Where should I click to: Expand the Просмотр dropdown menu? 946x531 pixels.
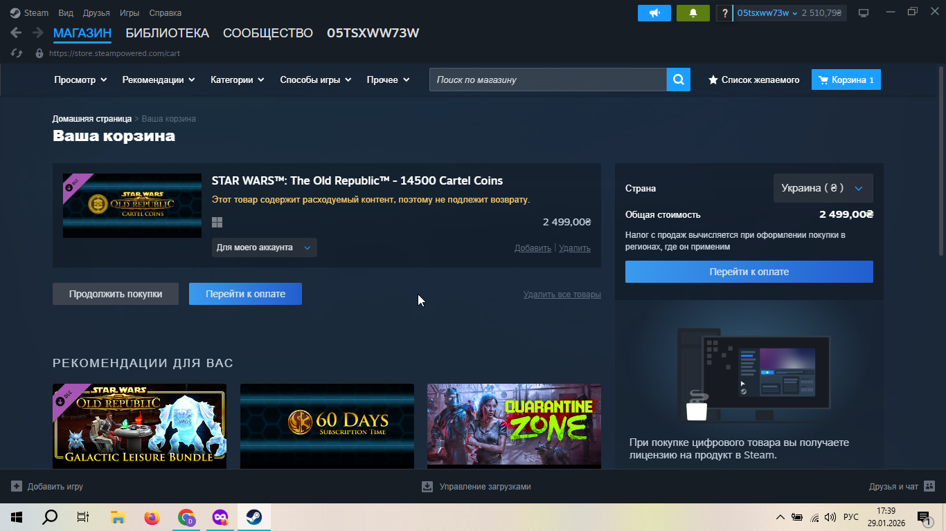[80, 80]
